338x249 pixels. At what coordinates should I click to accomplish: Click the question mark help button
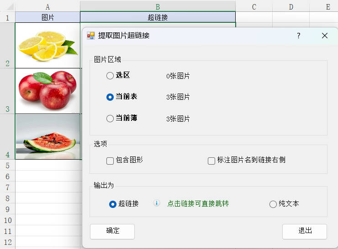pyautogui.click(x=299, y=36)
